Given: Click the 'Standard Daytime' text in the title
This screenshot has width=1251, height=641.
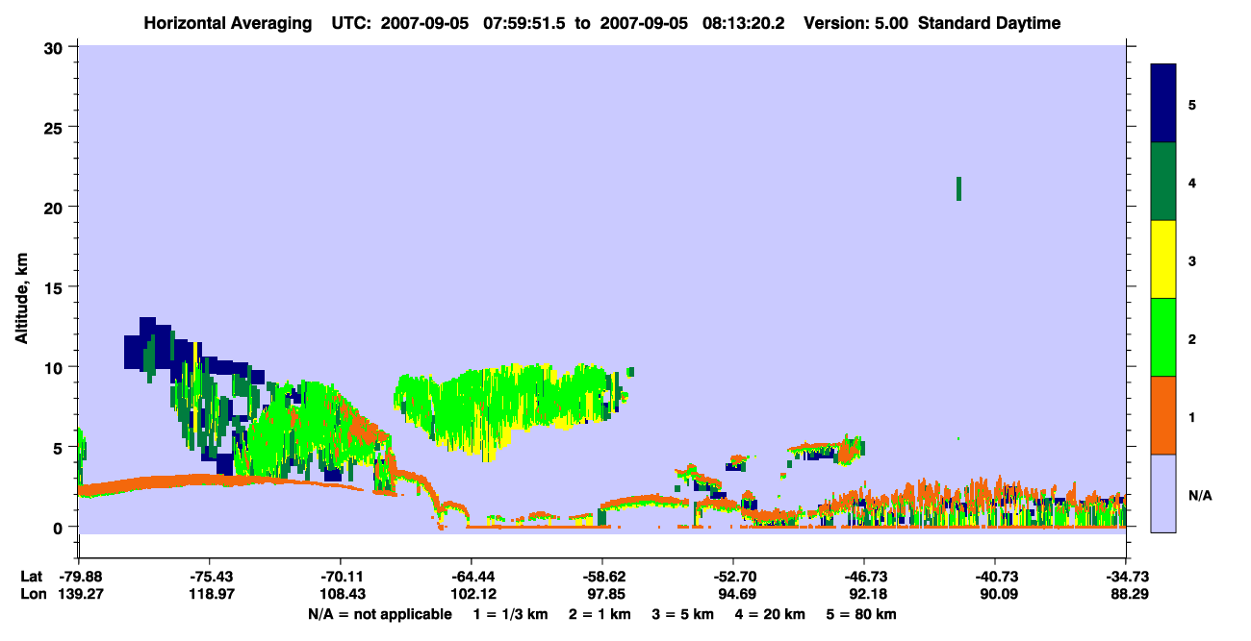Looking at the screenshot, I should pos(989,23).
